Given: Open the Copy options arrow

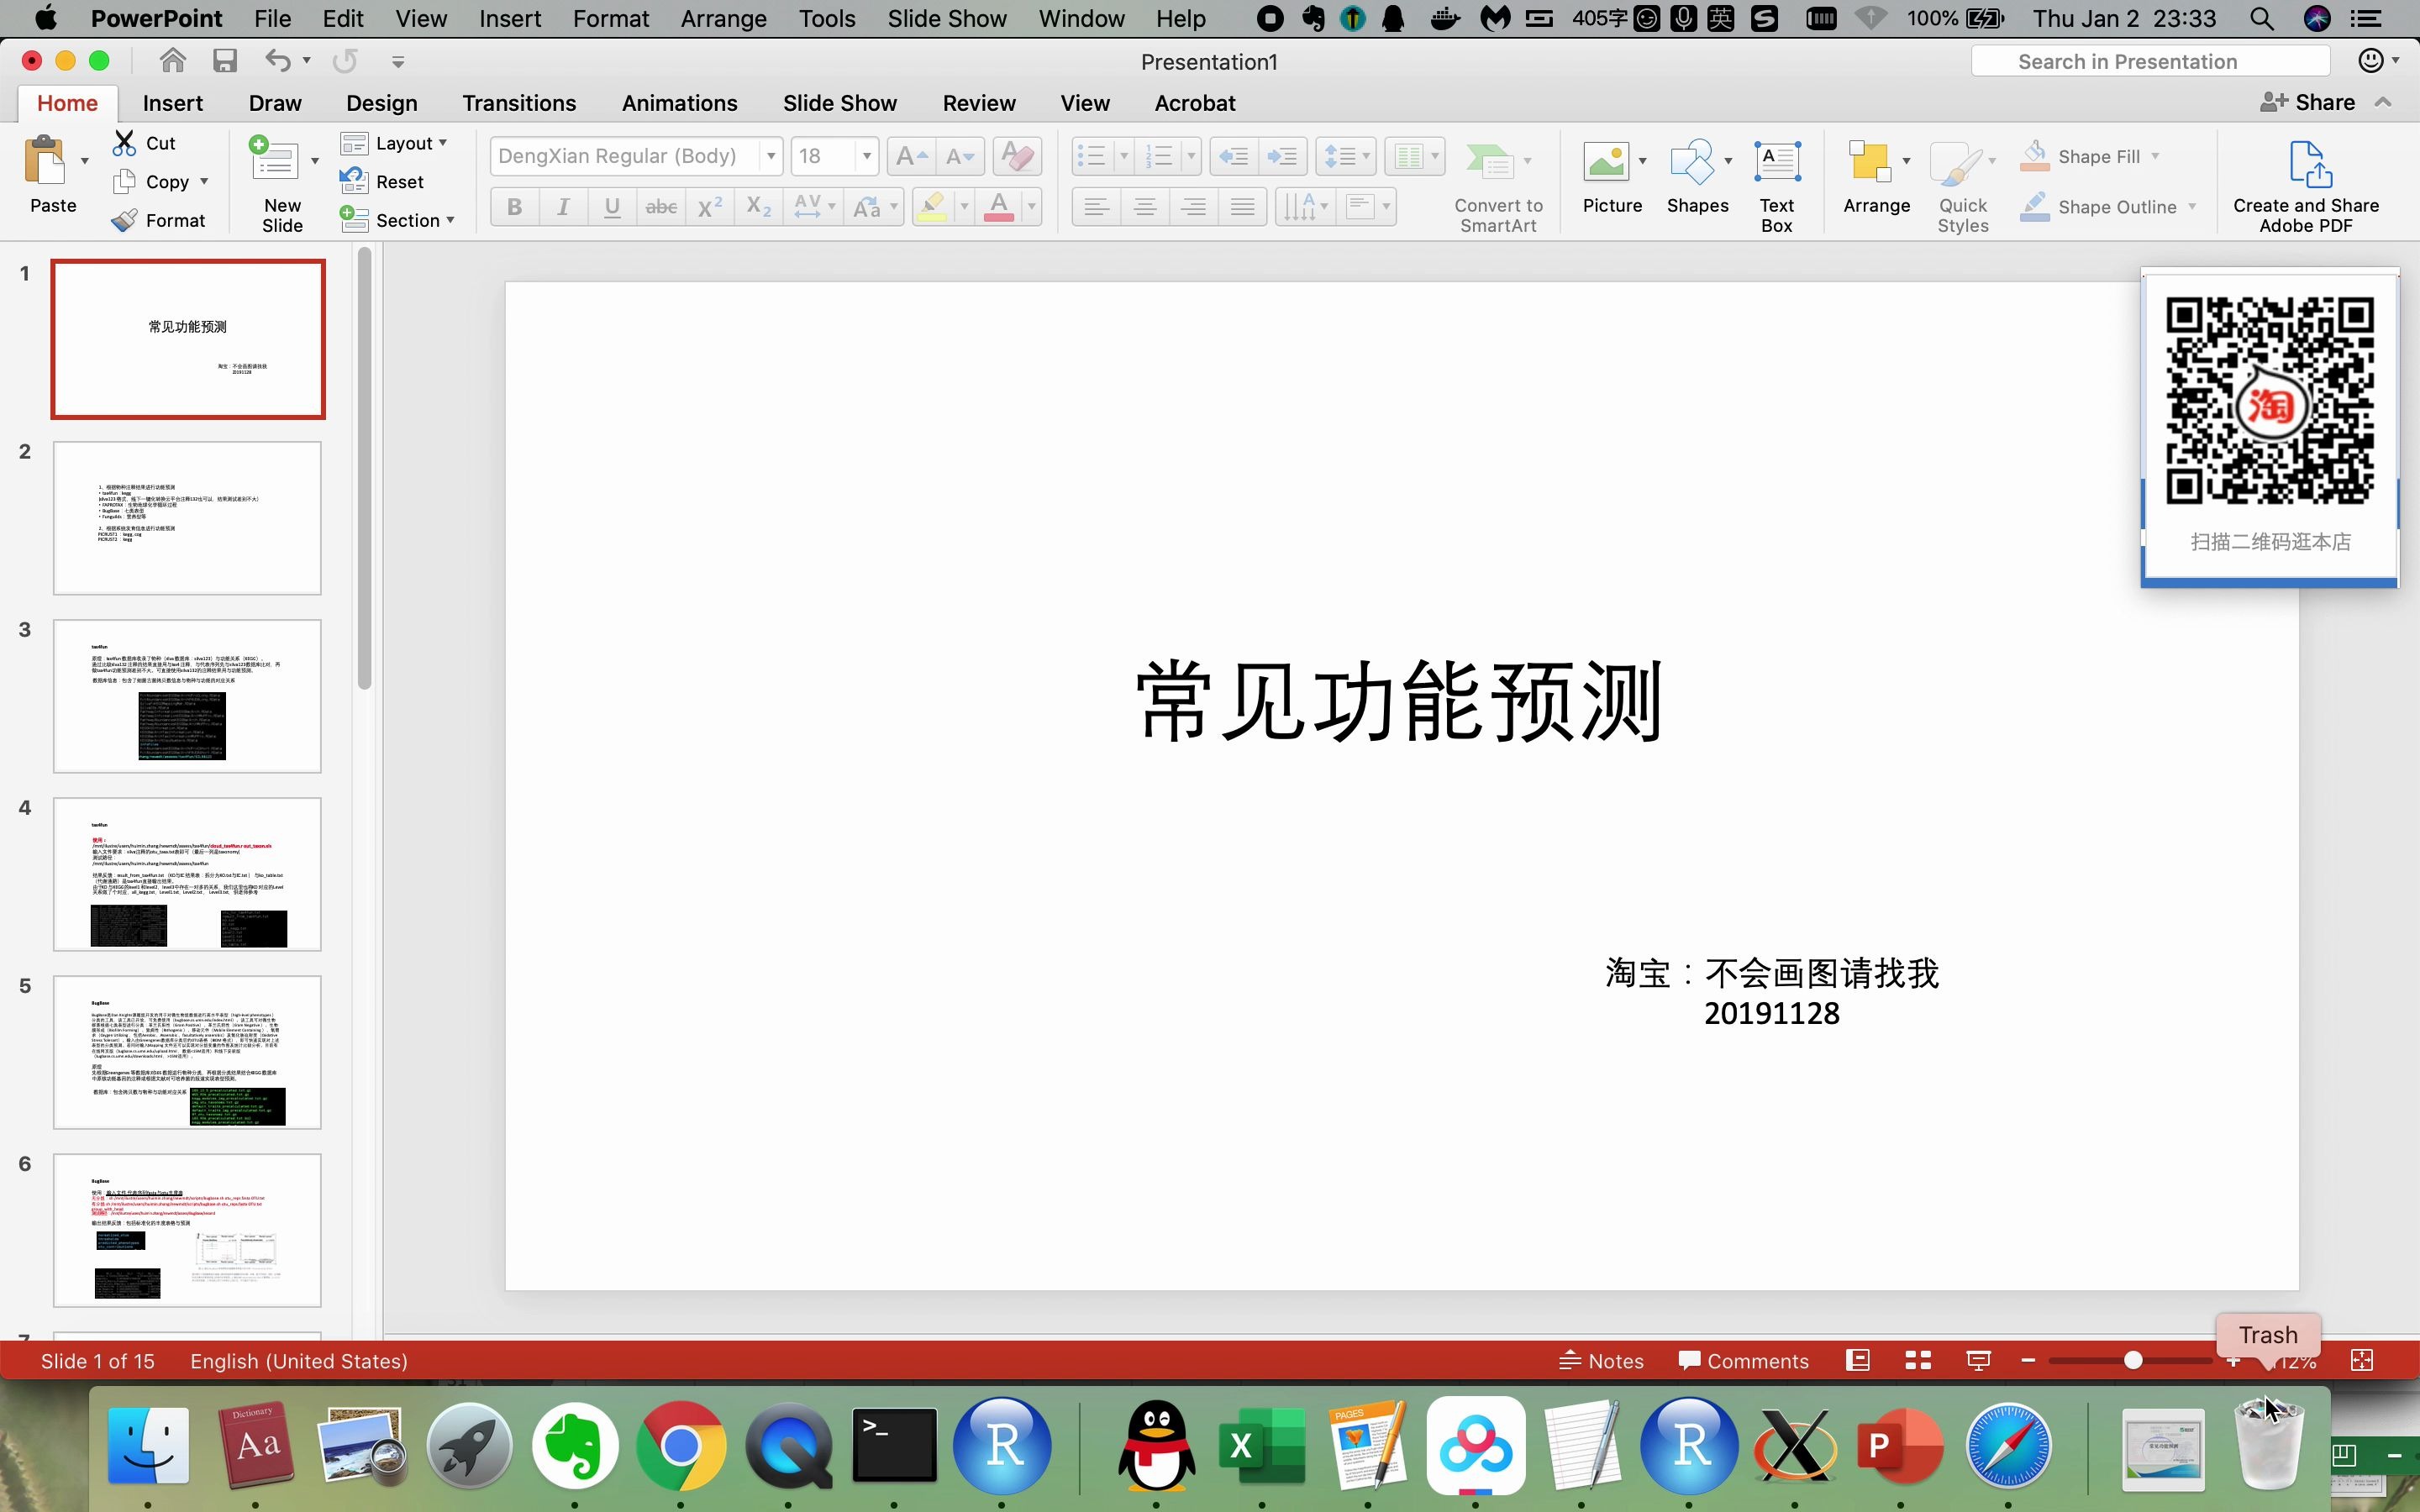Looking at the screenshot, I should tap(204, 181).
